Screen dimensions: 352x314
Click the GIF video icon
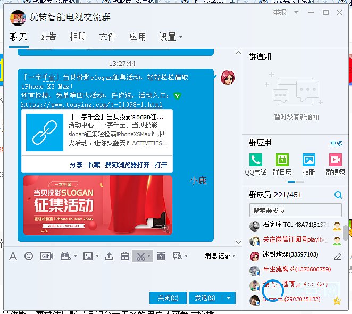[x=47, y=256]
